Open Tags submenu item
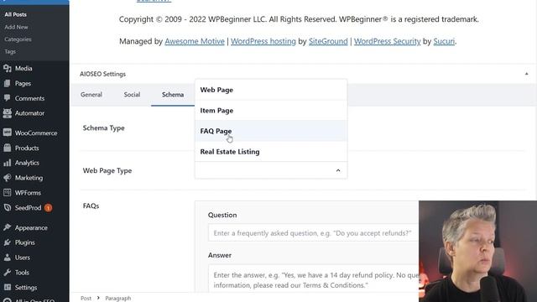This screenshot has height=302, width=537. [10, 51]
